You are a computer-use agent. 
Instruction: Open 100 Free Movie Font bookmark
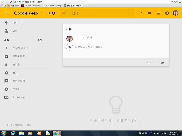31,6
